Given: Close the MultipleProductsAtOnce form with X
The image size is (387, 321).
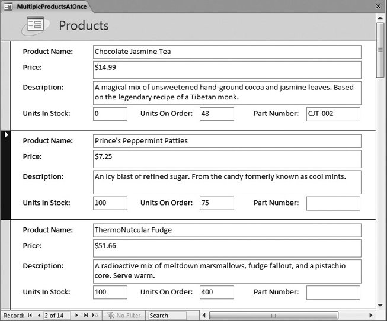Looking at the screenshot, I should 378,5.
